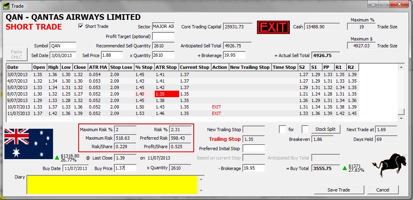Click the Sell Date field 3/05/2013
This screenshot has width=413, height=200.
63,55
